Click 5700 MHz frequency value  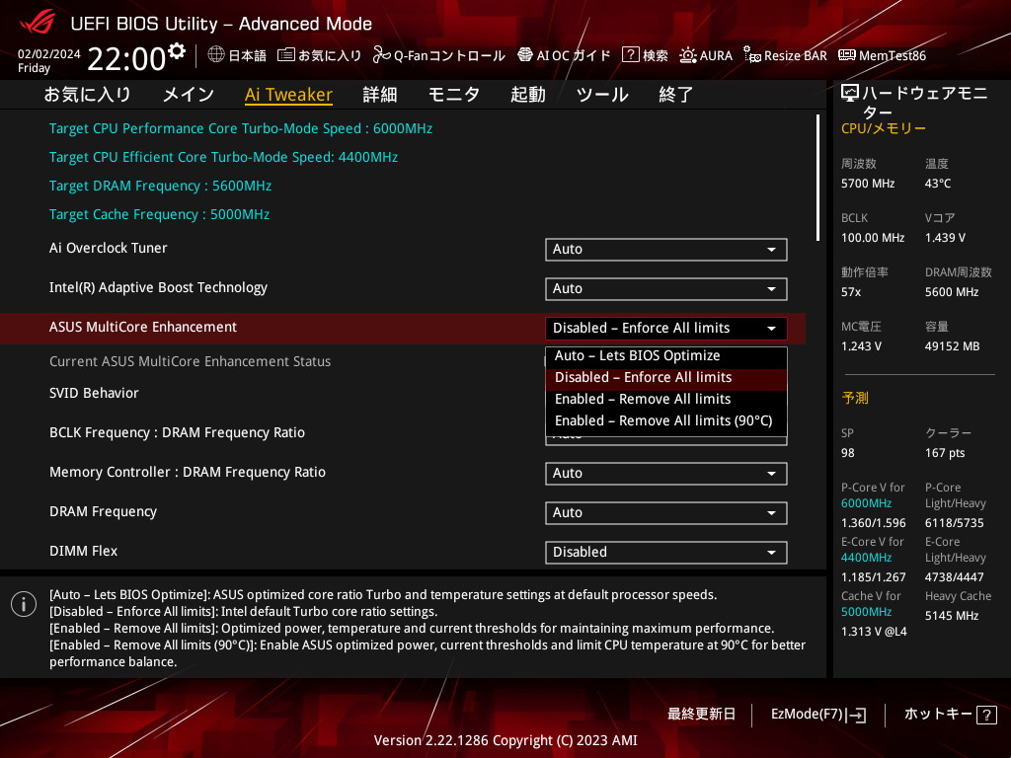tap(867, 184)
